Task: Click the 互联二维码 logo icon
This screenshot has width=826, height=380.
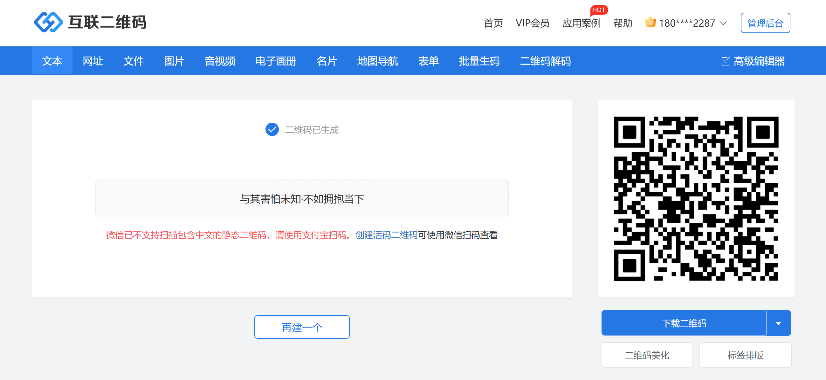Action: 48,22
